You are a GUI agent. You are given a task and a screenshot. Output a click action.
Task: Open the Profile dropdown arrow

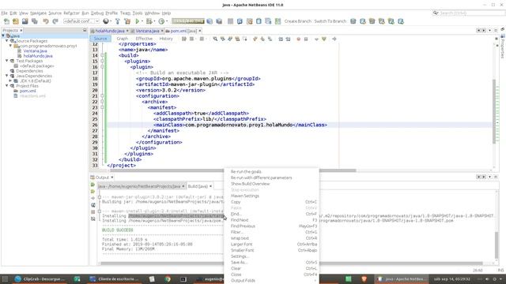[167, 21]
